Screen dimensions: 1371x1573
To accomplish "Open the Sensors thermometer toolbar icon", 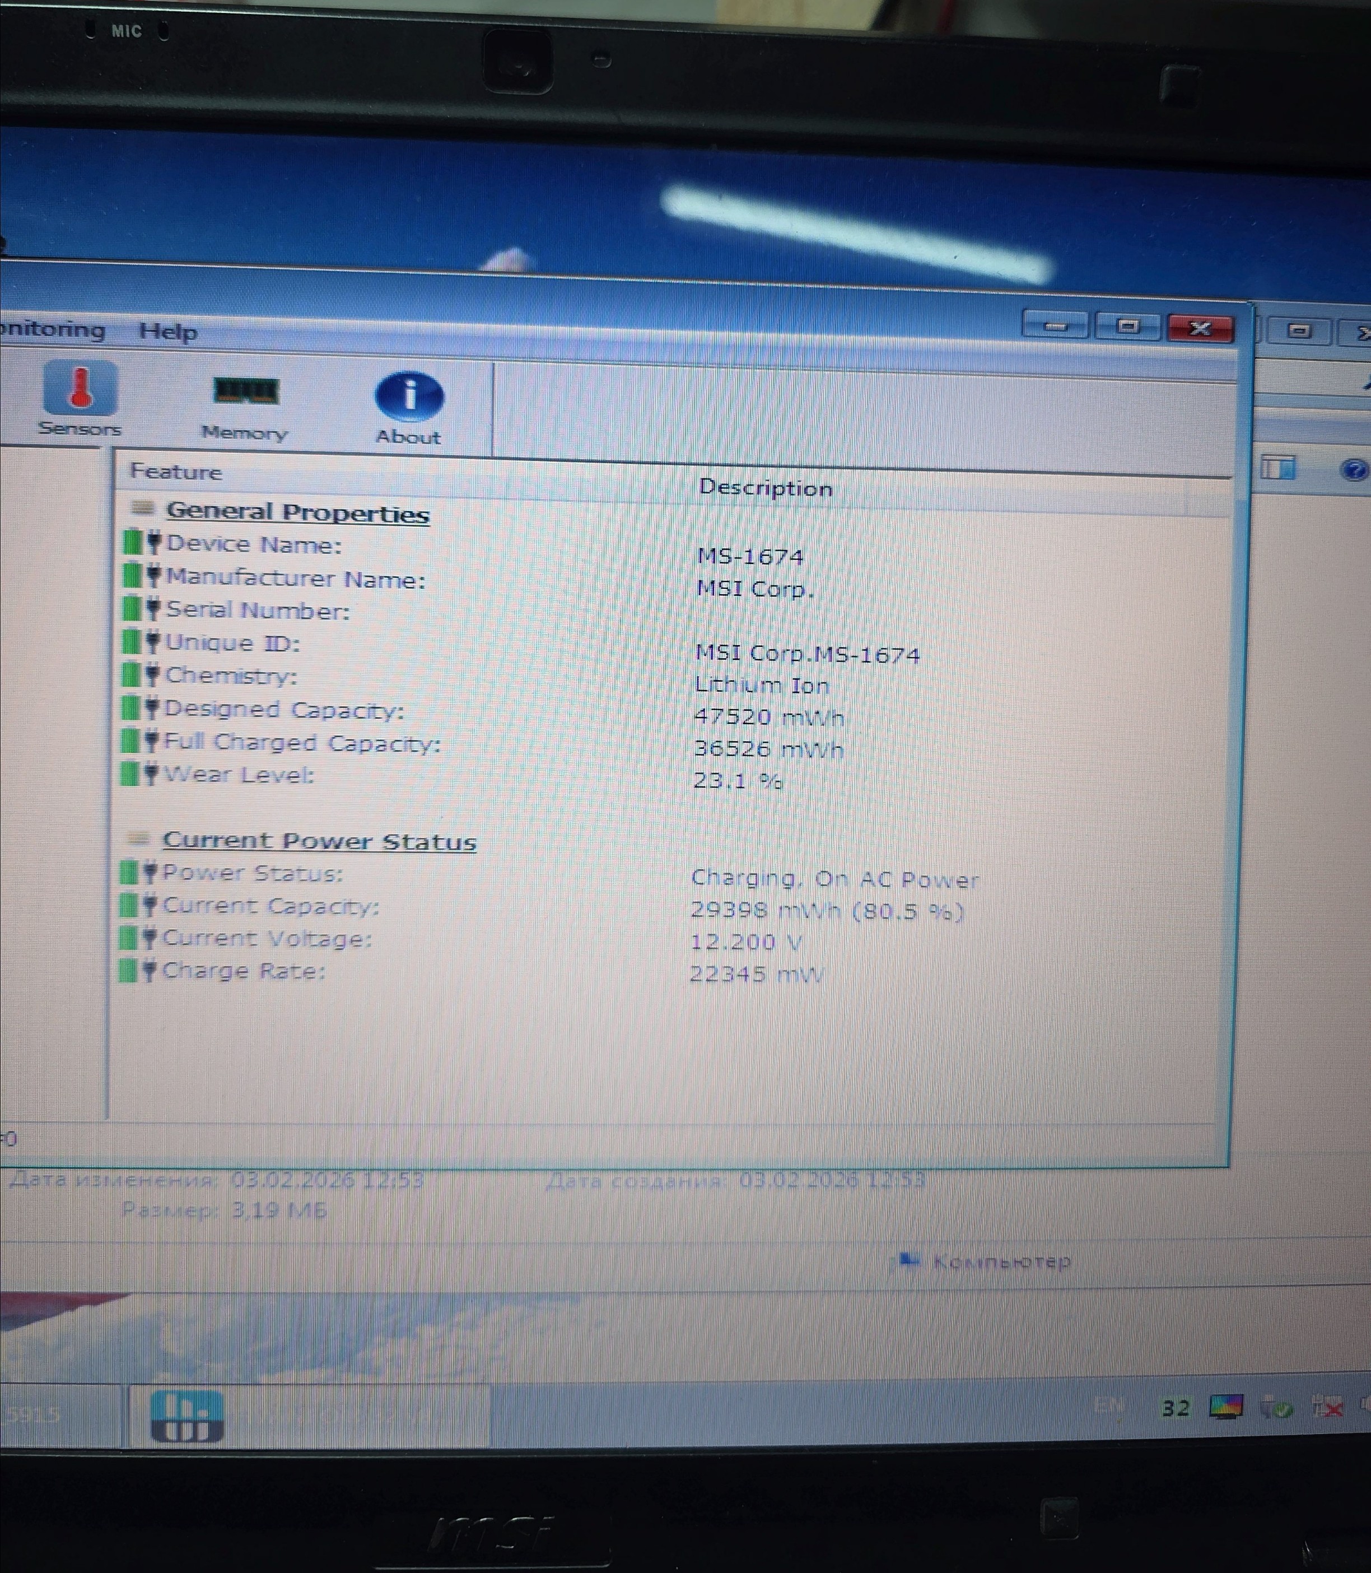I will 80,399.
